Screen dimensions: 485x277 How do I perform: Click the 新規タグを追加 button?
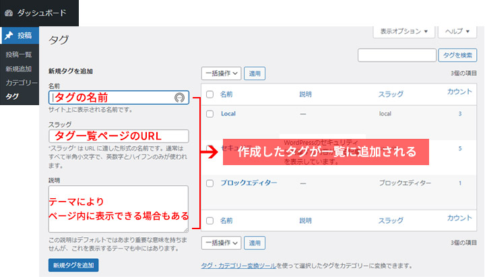tap(73, 266)
